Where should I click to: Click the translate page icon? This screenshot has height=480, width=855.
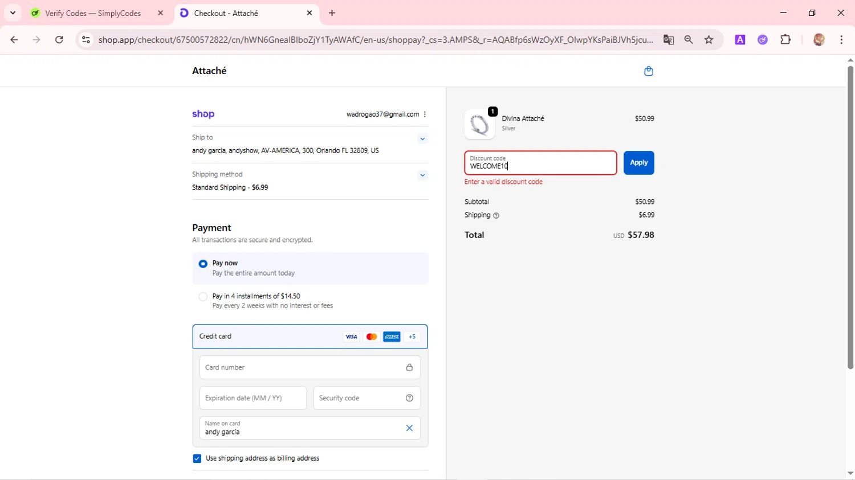tap(669, 40)
